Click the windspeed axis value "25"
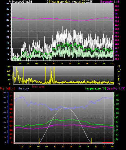The width and height of the screenshot is (126, 150). 8,31
